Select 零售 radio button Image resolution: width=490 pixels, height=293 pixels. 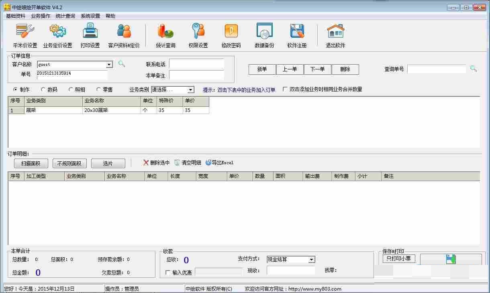point(99,90)
